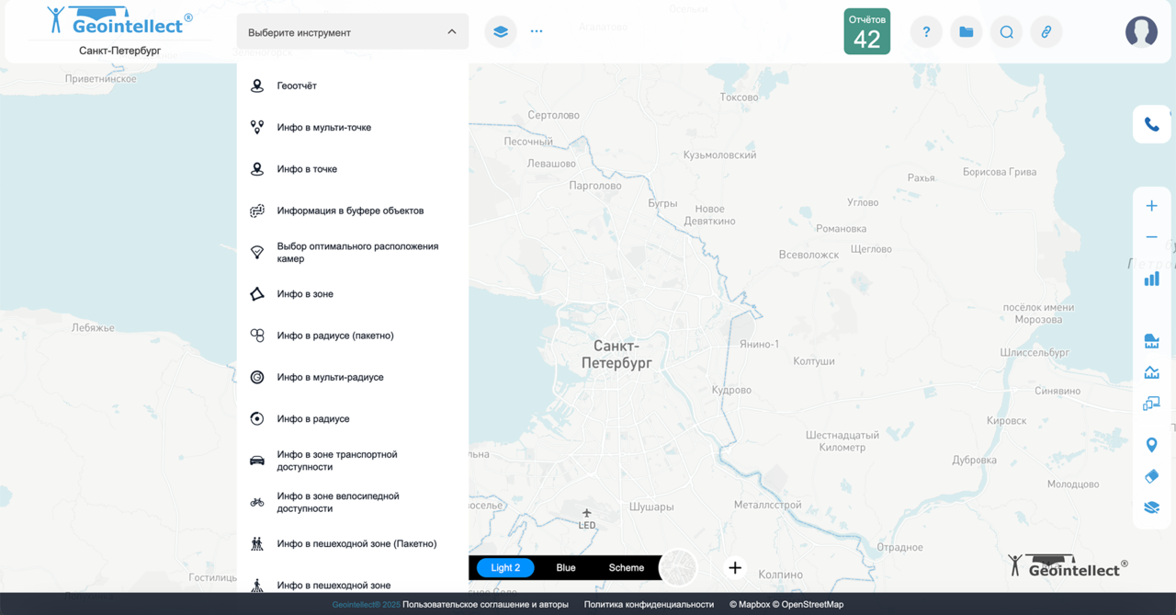Screen dimensions: 1176x615
Task: Select 'Геоотчёт' from the tool list
Action: click(x=297, y=85)
